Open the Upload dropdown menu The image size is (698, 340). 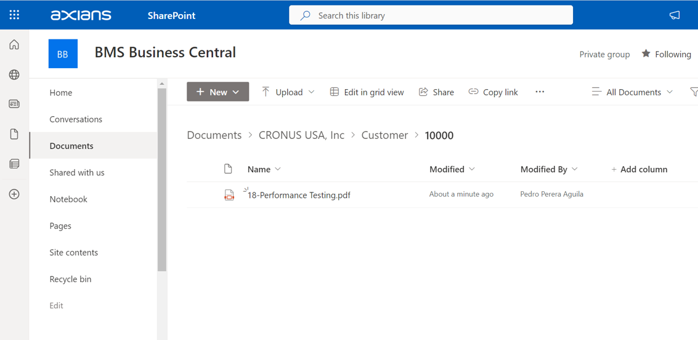288,92
